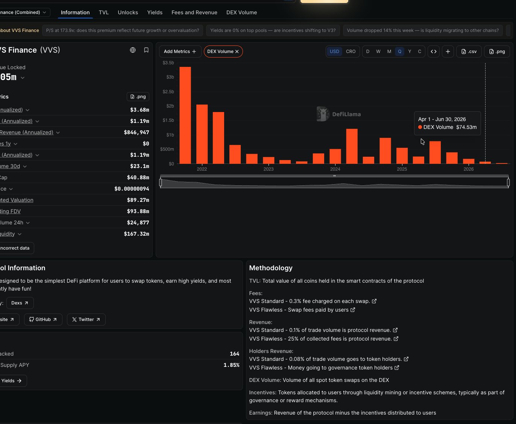The width and height of the screenshot is (516, 424).
Task: Export the chart as .png
Action: [x=497, y=51]
